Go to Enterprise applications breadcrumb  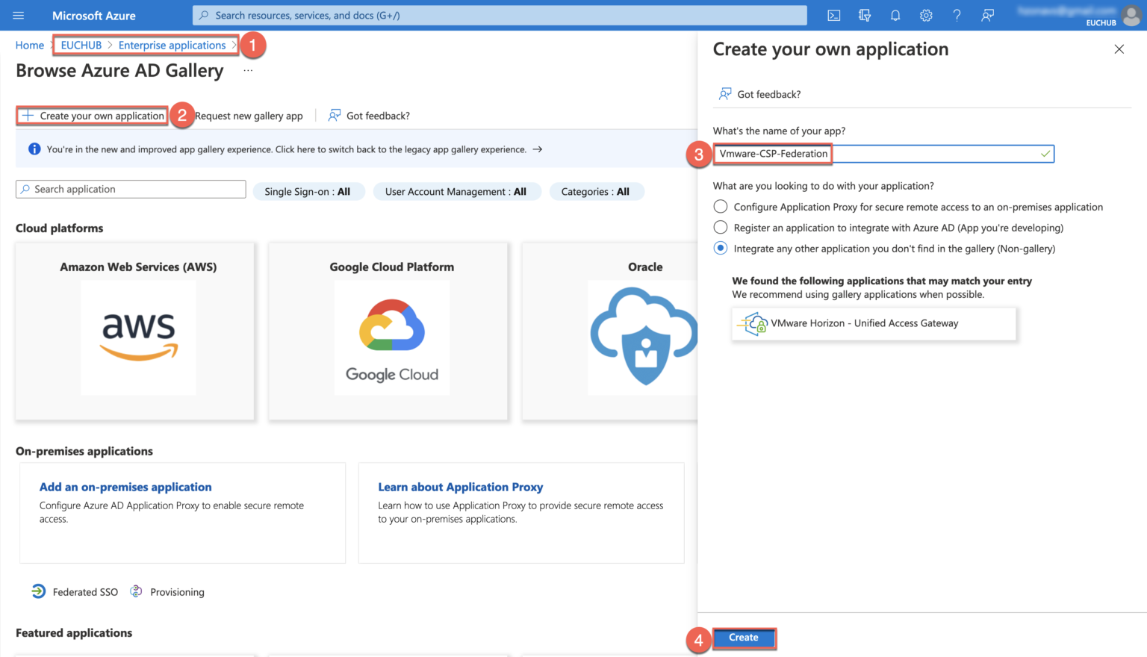pos(172,46)
